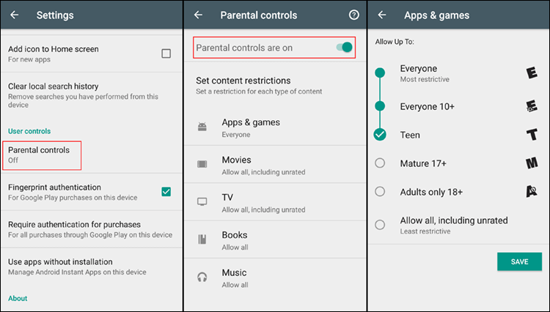Tap the M rating badge for Mature
This screenshot has width=550, height=312.
coord(532,163)
